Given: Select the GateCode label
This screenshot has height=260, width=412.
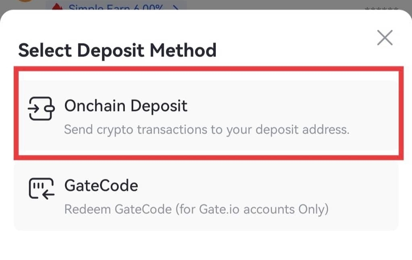Looking at the screenshot, I should click(101, 186).
